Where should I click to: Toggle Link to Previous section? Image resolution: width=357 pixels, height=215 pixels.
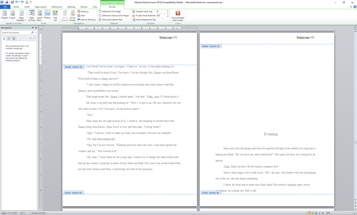pyautogui.click(x=86, y=20)
